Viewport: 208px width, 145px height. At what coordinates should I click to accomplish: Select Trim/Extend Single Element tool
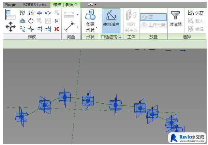[40, 29]
